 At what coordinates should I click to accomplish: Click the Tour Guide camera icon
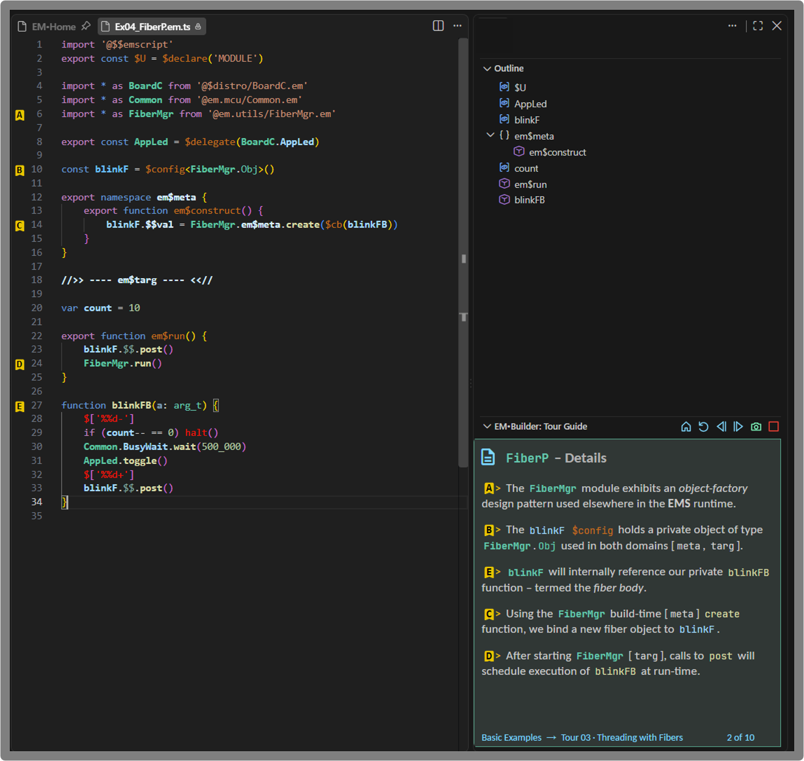pos(756,427)
